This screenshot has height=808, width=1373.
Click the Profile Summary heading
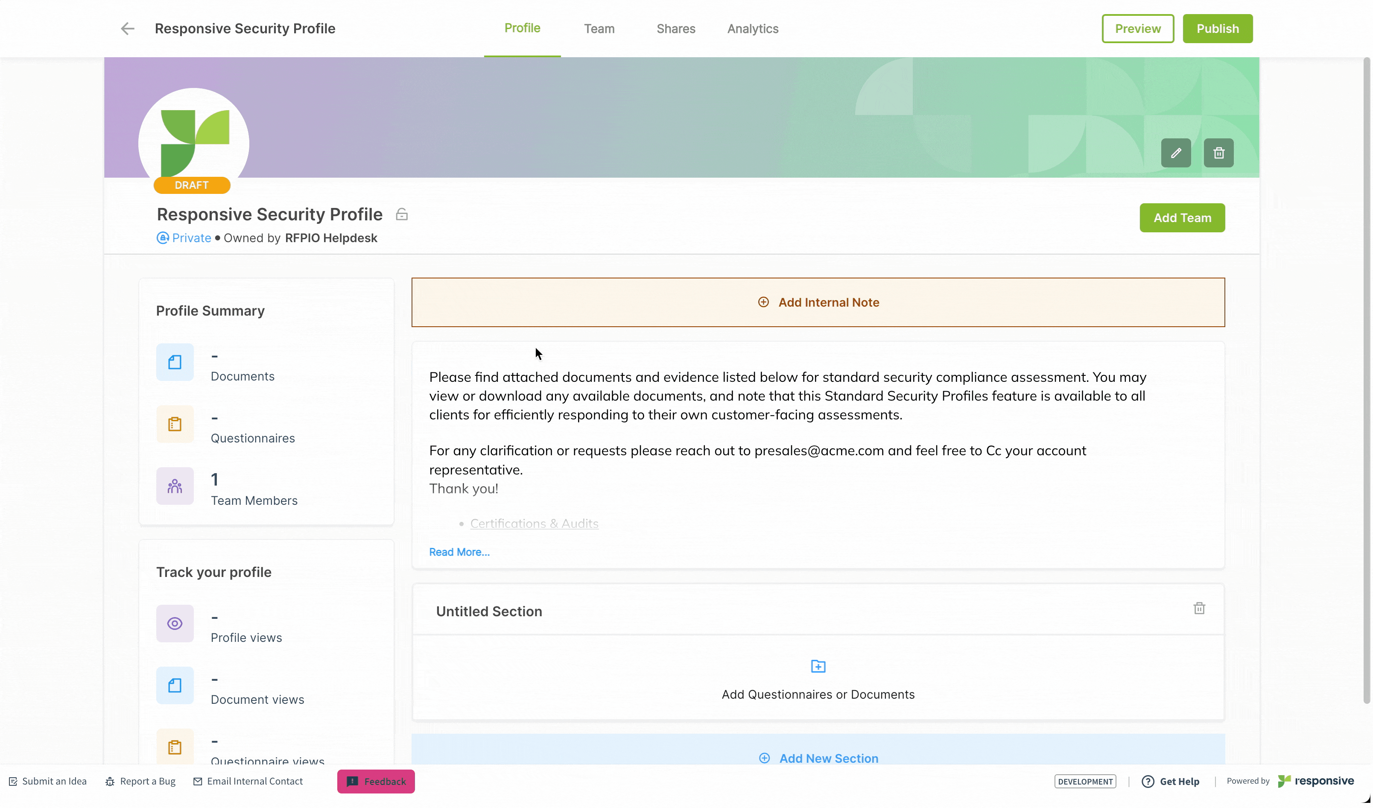(210, 310)
